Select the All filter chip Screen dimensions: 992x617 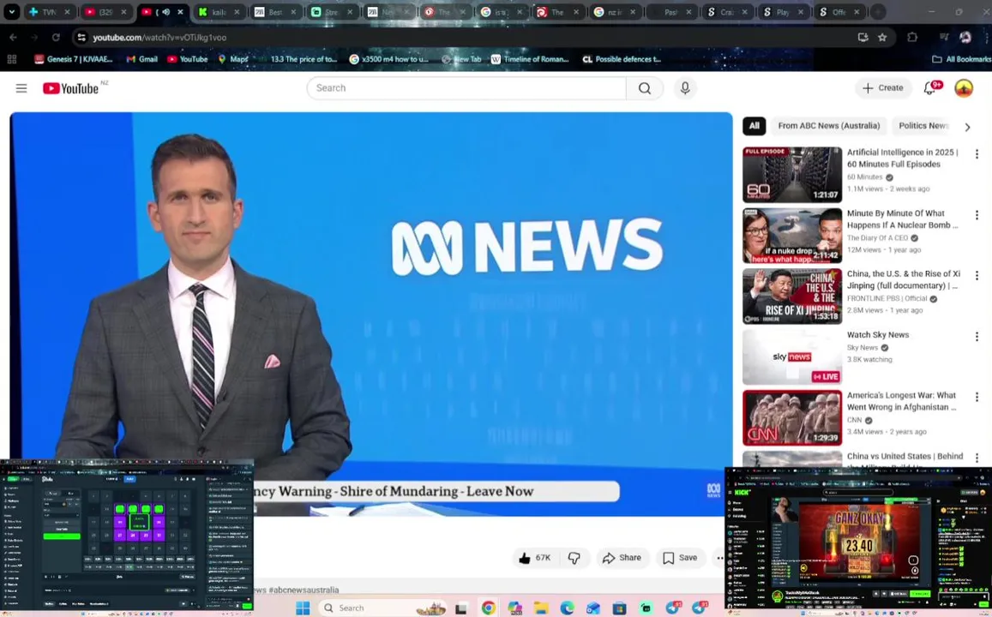(755, 126)
